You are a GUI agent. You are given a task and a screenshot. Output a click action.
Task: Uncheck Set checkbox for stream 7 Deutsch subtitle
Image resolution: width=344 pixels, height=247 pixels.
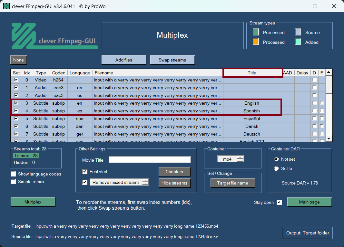point(16,134)
